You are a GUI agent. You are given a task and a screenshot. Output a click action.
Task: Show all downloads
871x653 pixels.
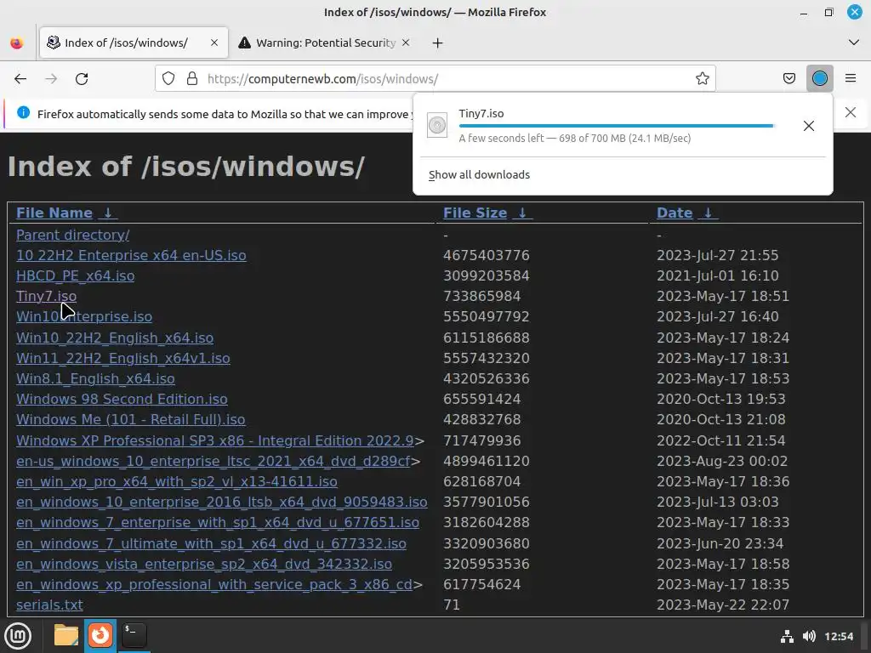480,175
